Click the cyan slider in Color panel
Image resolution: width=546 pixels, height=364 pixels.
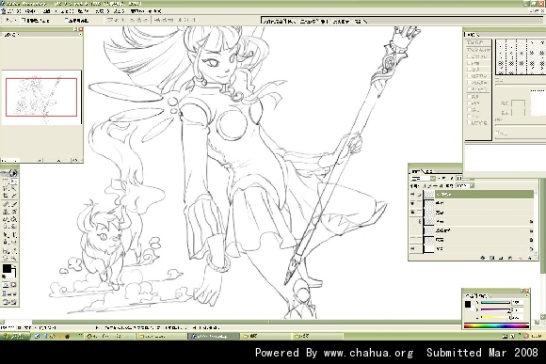point(495,303)
